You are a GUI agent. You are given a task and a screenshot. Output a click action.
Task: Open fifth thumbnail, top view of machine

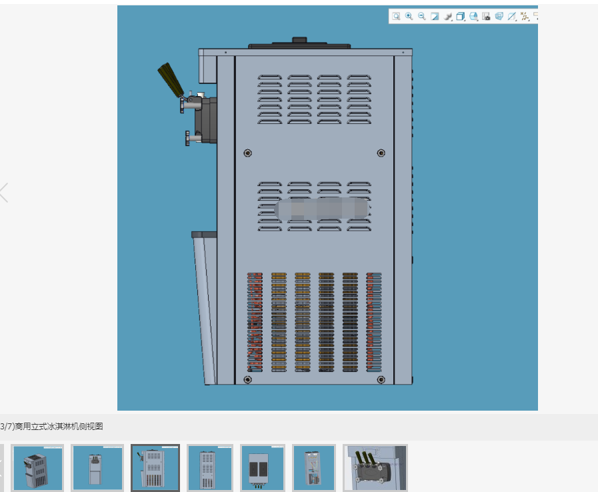coord(263,468)
